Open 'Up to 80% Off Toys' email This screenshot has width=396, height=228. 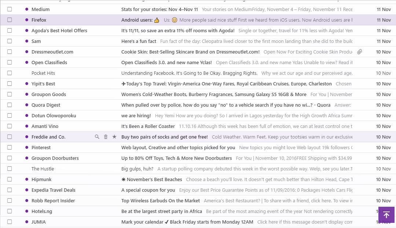coord(176,158)
